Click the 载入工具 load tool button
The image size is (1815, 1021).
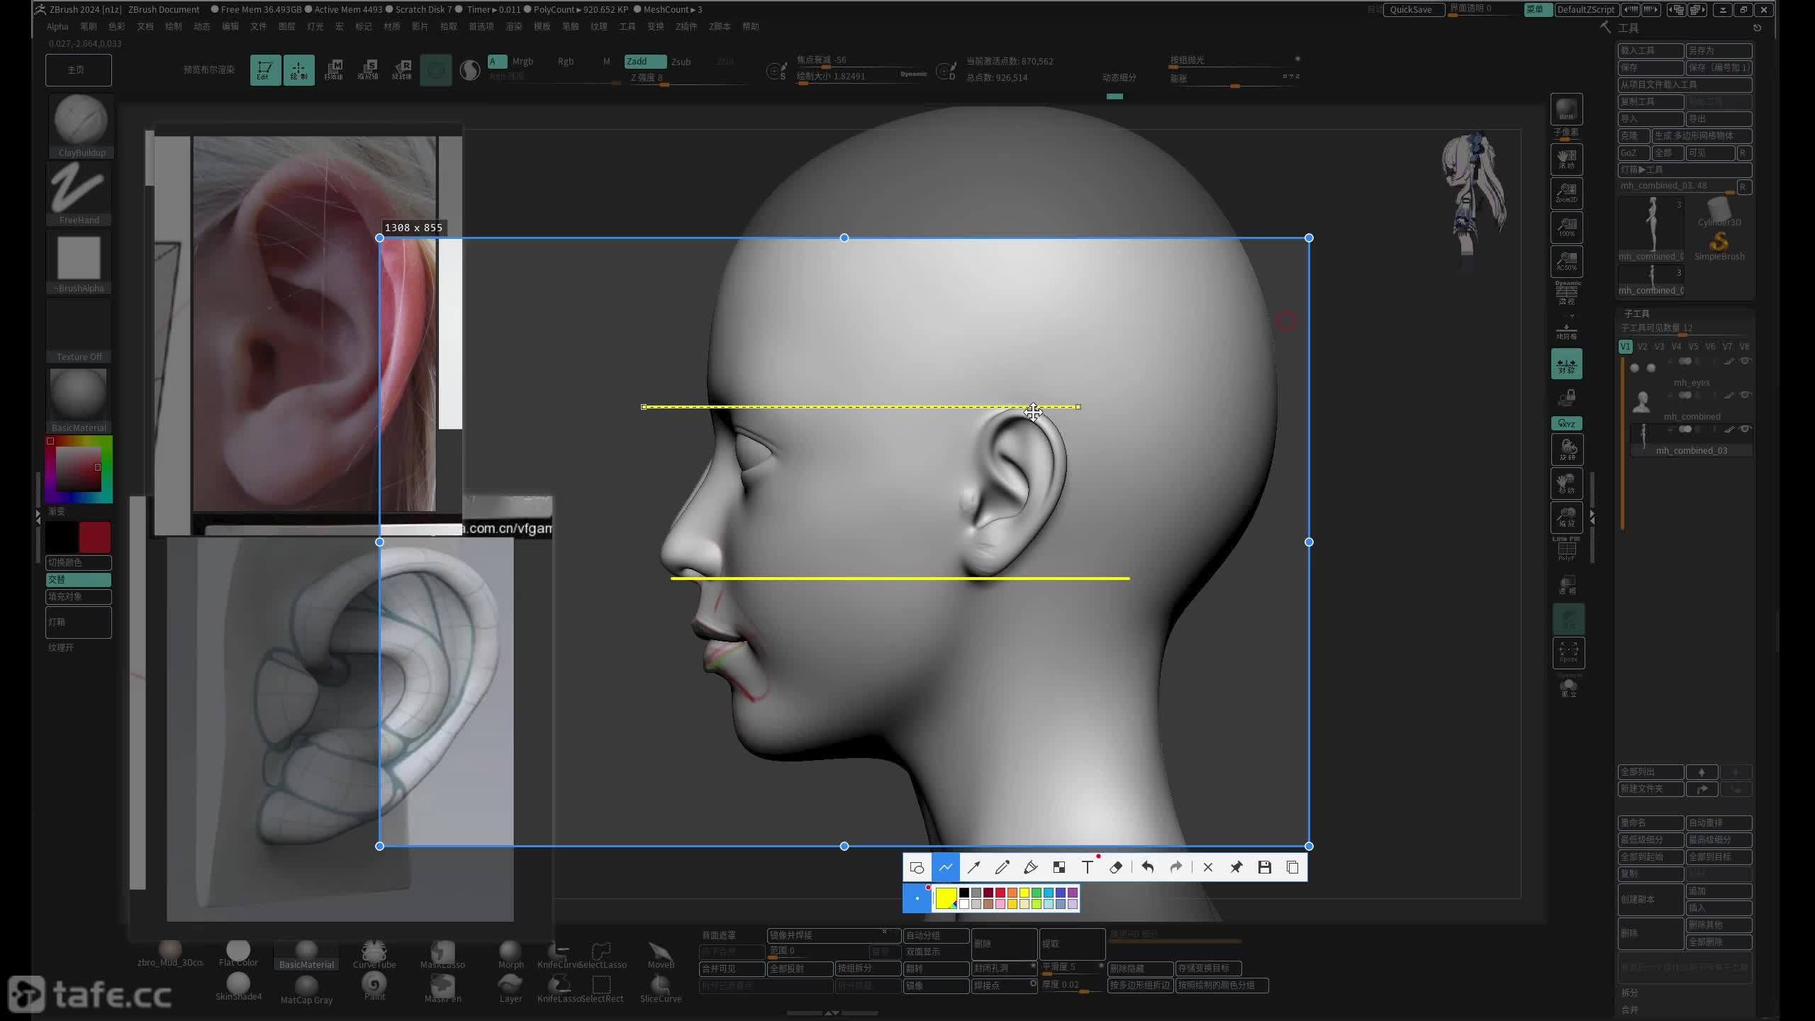tap(1651, 50)
